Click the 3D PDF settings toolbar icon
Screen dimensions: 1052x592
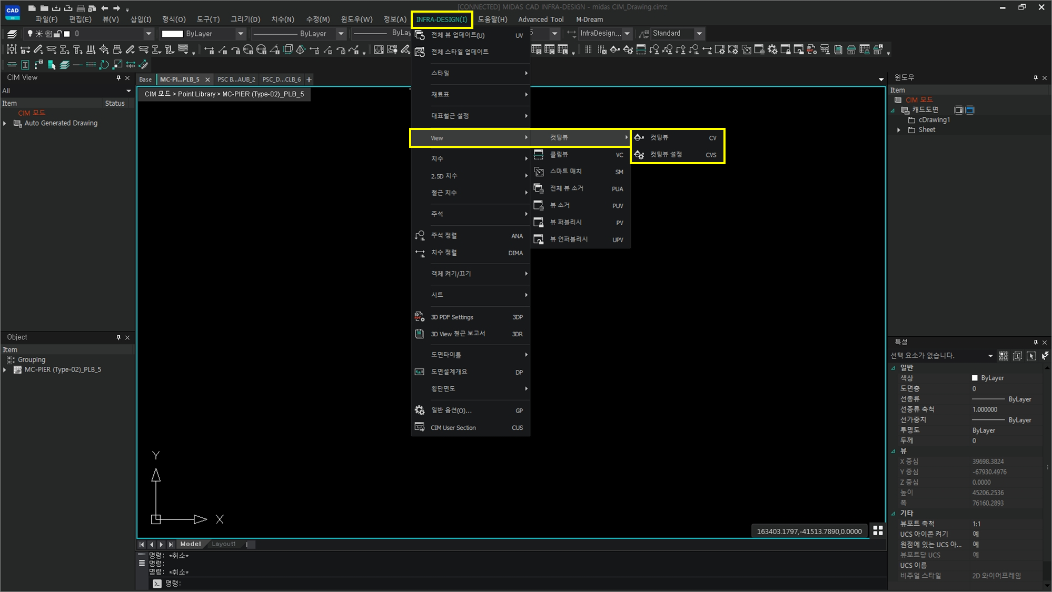click(812, 50)
